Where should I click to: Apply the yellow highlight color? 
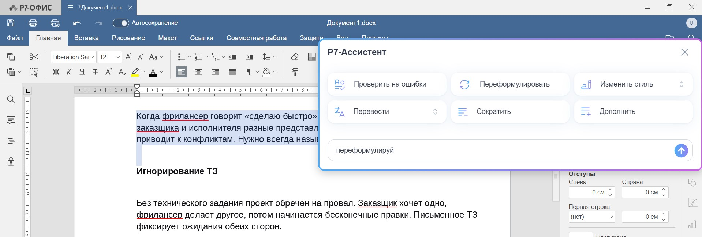pos(135,72)
